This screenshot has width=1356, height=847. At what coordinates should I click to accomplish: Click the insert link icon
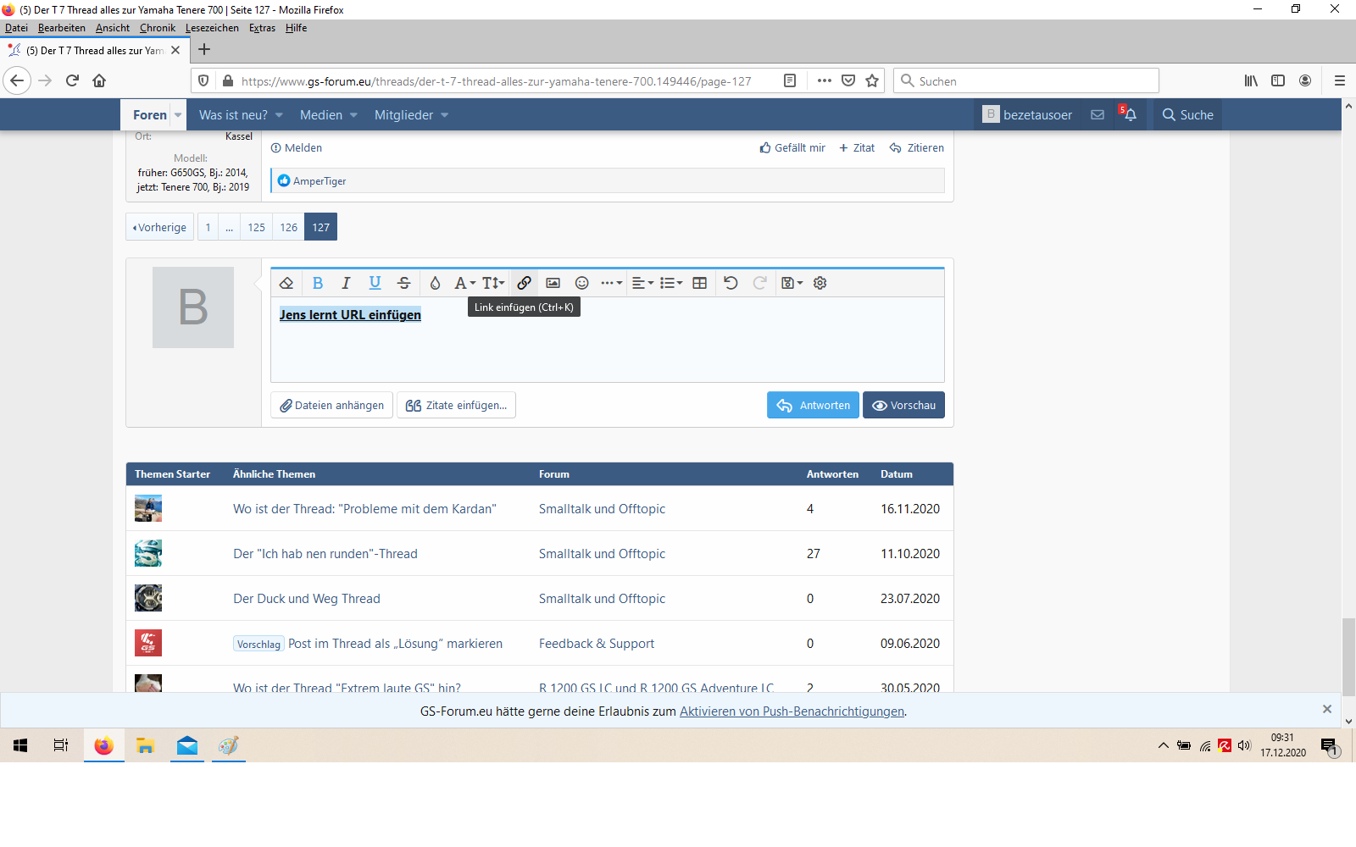point(524,283)
